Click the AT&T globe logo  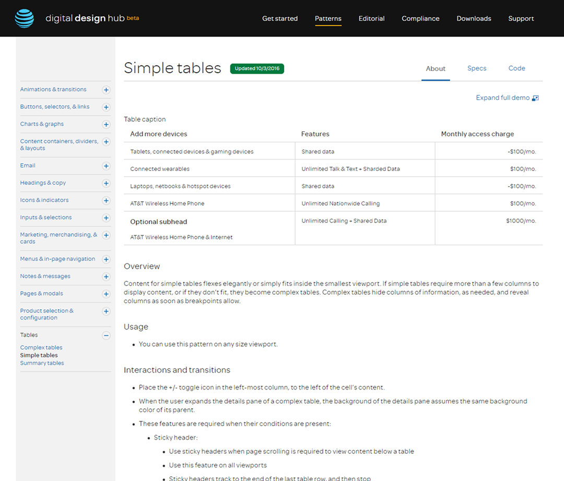point(25,18)
